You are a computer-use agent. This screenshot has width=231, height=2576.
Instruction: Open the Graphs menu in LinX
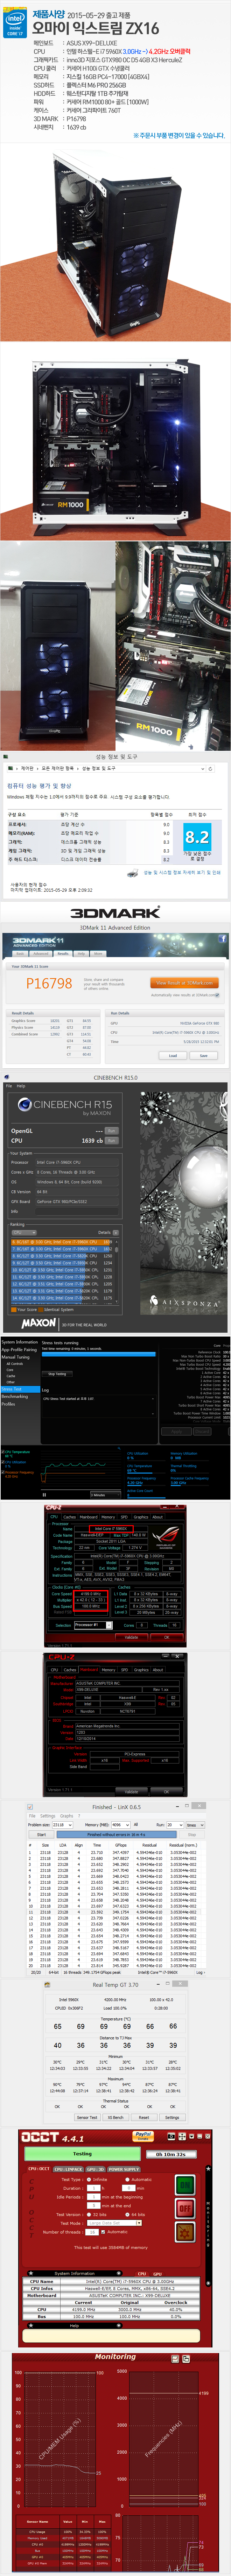coord(66,1816)
